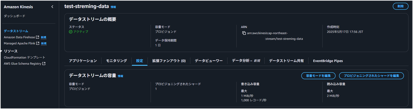Image resolution: width=413 pixels, height=109 pixels.
Task: Open the EventBridge Pipes tab
Action: click(x=328, y=61)
